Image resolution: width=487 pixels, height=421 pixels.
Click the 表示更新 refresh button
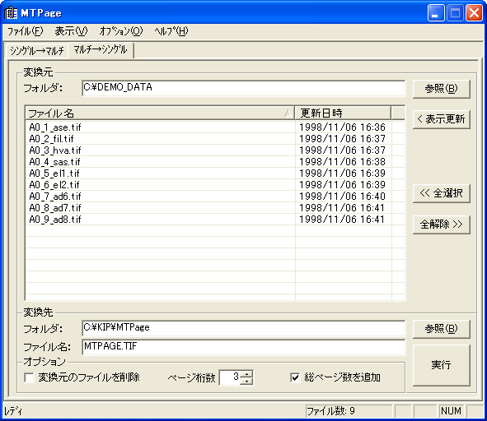click(x=442, y=119)
